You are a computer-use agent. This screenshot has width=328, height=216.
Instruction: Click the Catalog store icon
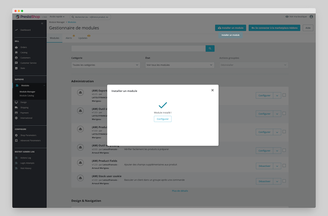pos(16,53)
